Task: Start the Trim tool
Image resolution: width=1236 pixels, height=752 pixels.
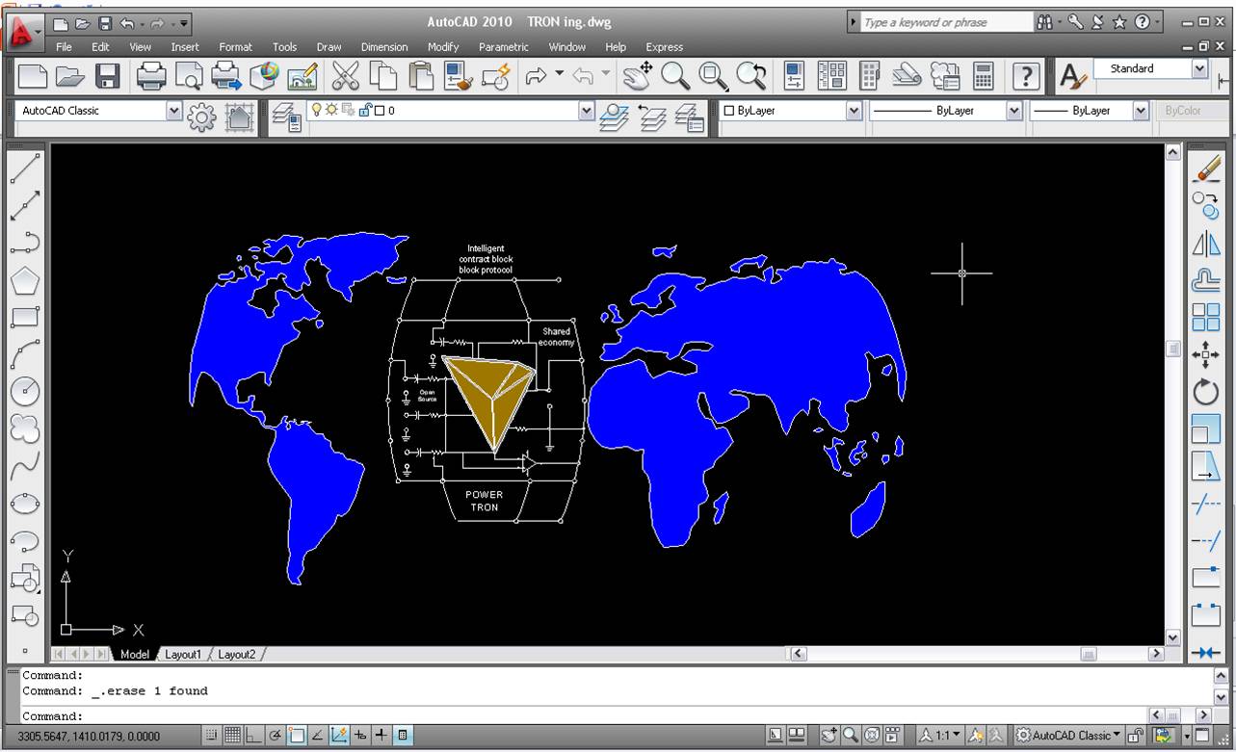Action: click(x=1206, y=504)
